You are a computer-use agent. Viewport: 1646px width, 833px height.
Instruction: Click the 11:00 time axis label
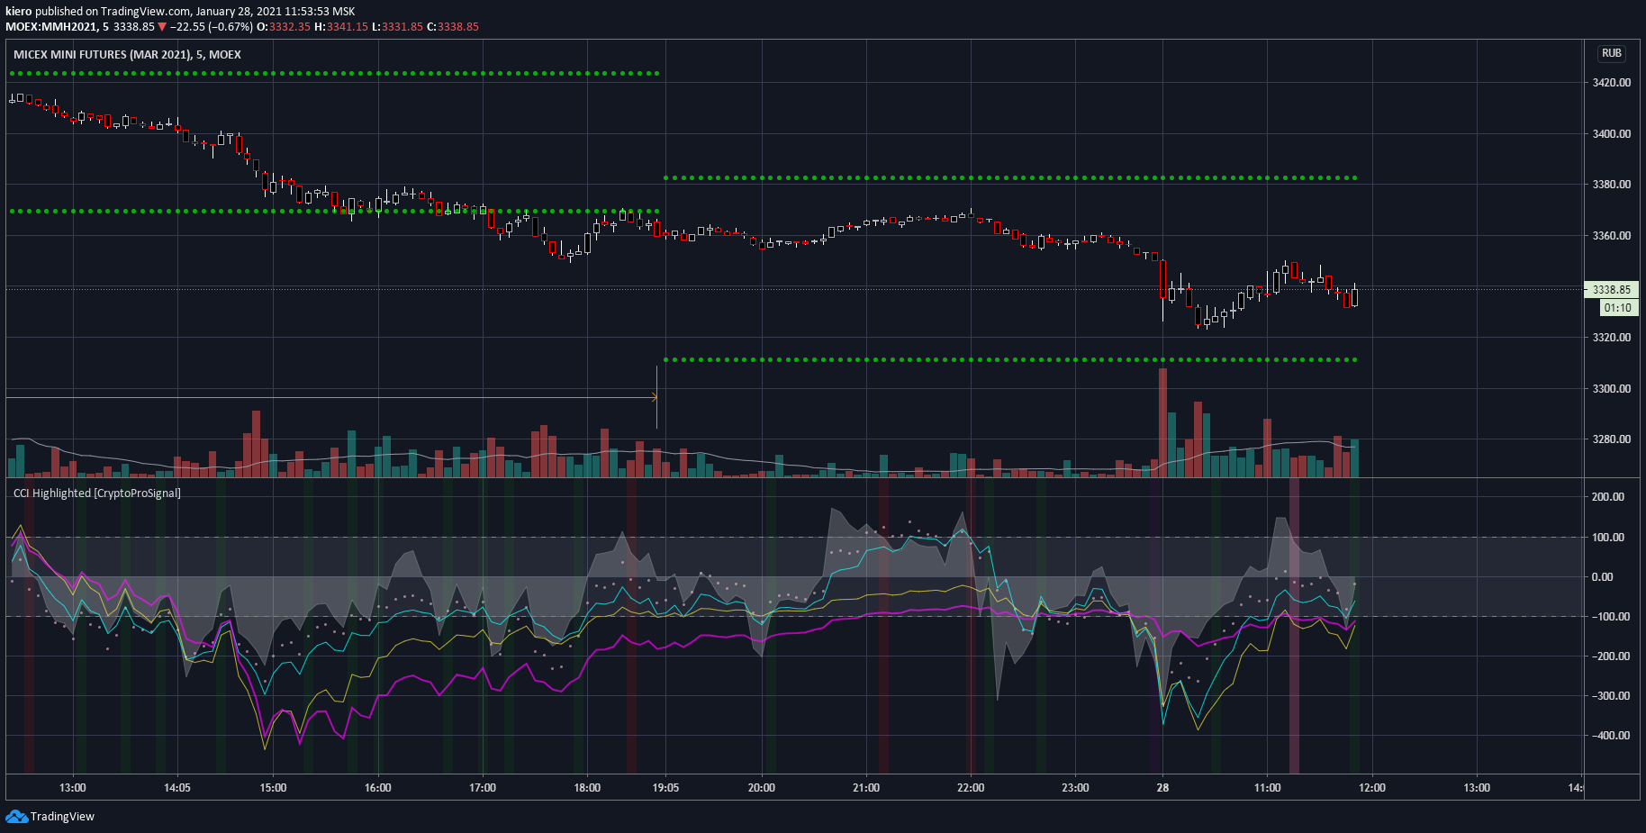click(1267, 788)
